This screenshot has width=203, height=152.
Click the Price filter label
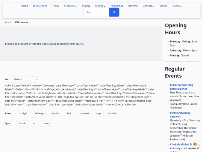pyautogui.click(x=8, y=113)
